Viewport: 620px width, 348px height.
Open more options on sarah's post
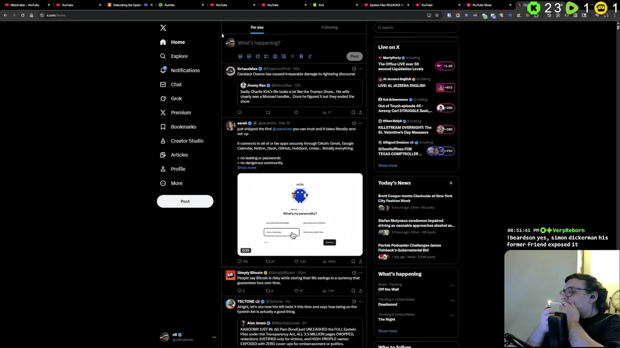(360, 123)
